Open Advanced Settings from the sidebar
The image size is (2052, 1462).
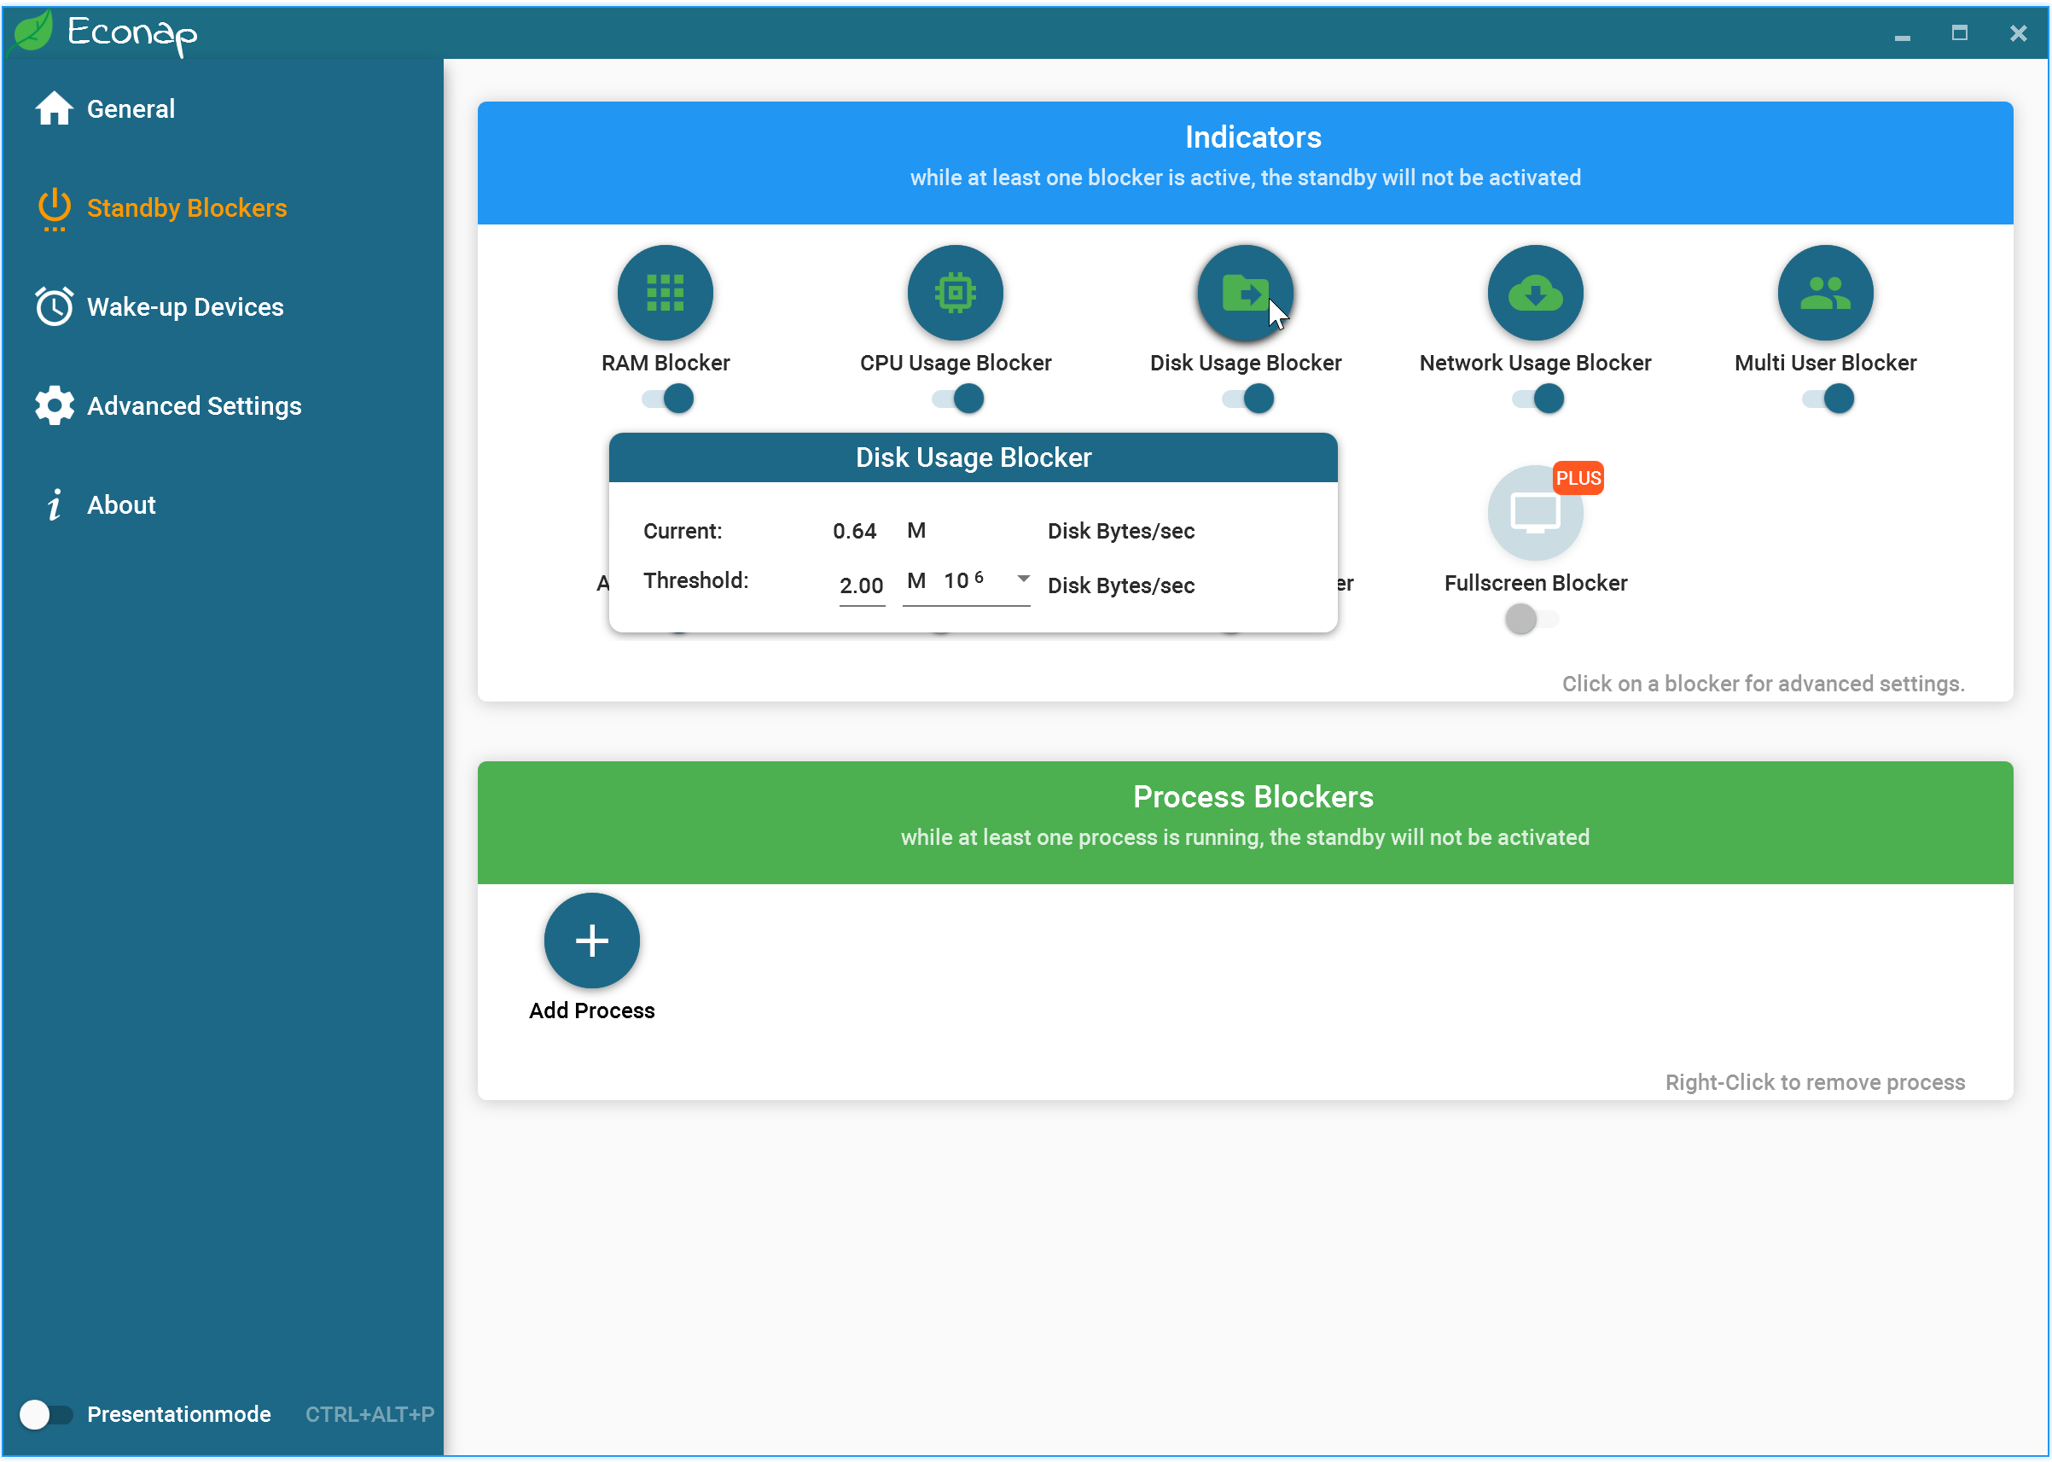coord(194,406)
